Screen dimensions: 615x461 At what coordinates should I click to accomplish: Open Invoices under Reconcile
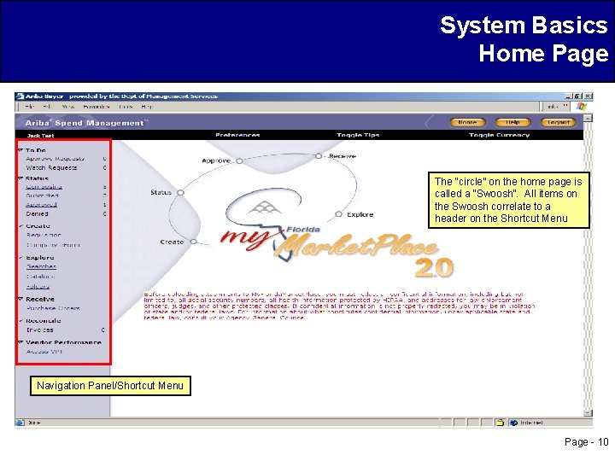coord(39,330)
